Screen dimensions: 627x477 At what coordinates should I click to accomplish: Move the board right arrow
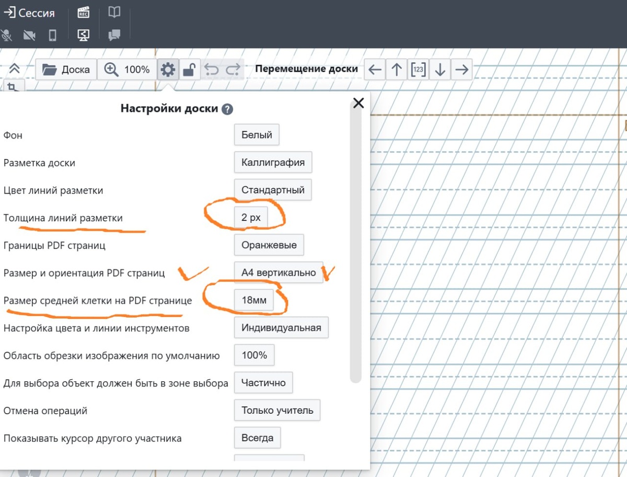click(461, 69)
